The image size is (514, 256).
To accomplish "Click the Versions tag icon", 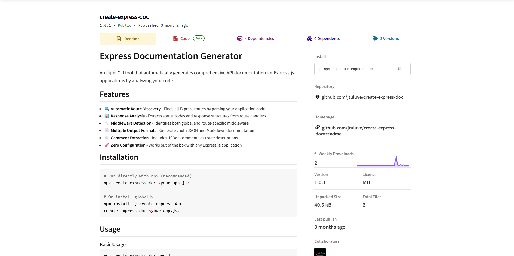I will 375,38.
